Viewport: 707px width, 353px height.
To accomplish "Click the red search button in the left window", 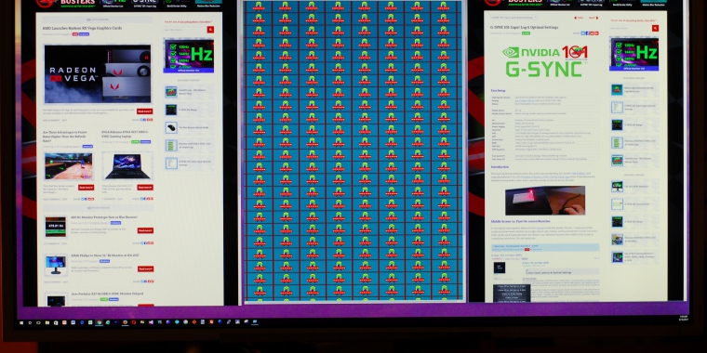I will [x=210, y=30].
